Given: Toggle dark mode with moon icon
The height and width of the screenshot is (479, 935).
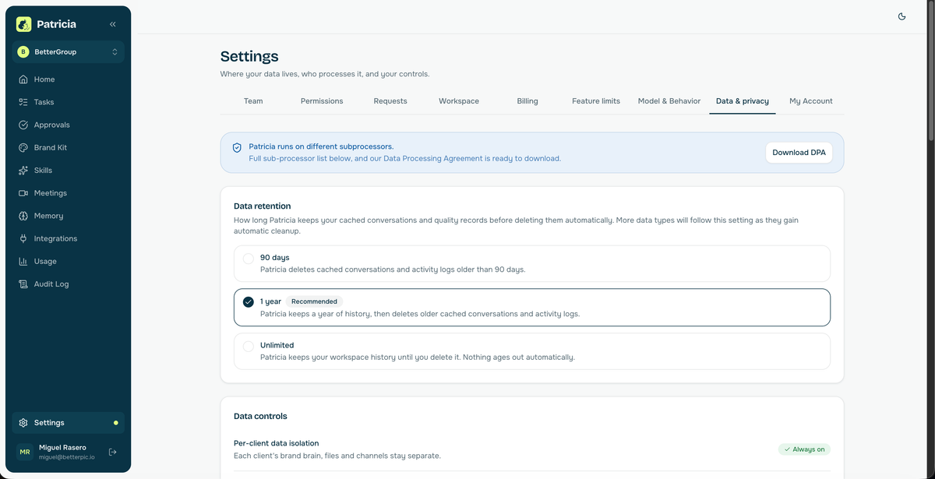Looking at the screenshot, I should (x=901, y=16).
